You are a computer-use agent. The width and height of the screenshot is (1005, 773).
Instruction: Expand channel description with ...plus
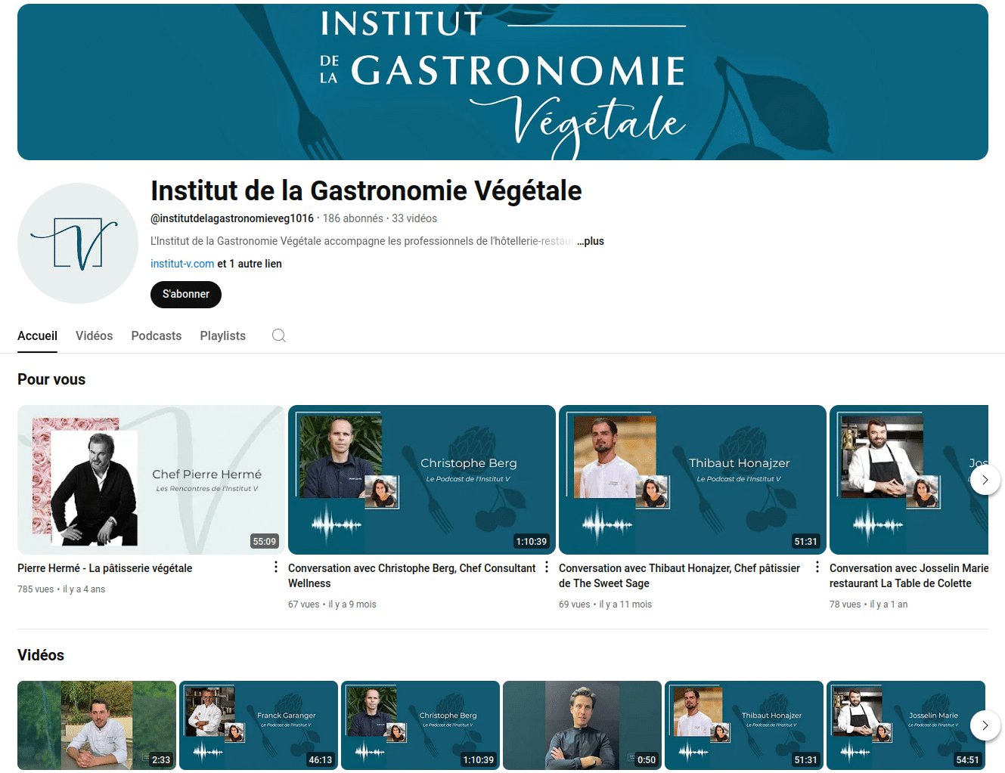pos(591,241)
